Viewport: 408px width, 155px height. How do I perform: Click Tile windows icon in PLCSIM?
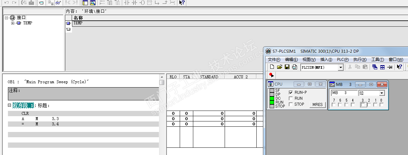(382, 67)
